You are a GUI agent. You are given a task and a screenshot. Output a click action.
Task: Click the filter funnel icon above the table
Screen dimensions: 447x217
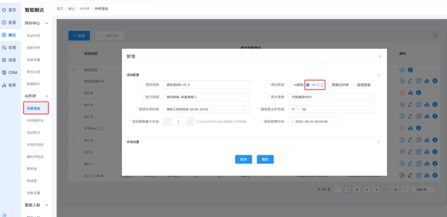(435, 35)
